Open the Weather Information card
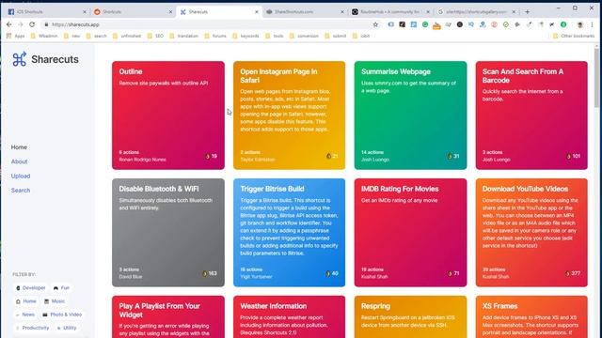Image resolution: width=602 pixels, height=338 pixels. [x=289, y=317]
